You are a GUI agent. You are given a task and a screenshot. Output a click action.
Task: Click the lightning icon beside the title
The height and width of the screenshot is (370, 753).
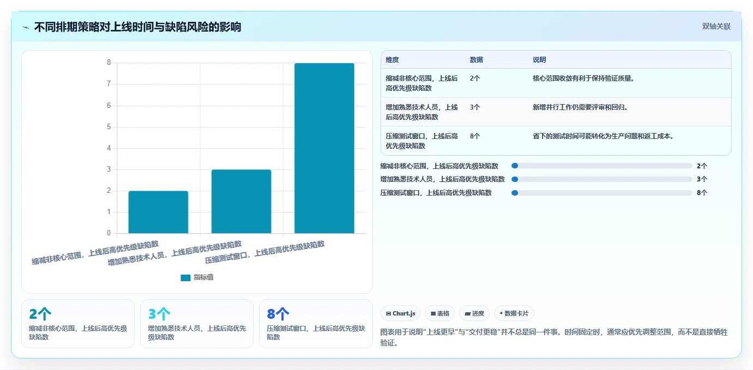[x=26, y=27]
